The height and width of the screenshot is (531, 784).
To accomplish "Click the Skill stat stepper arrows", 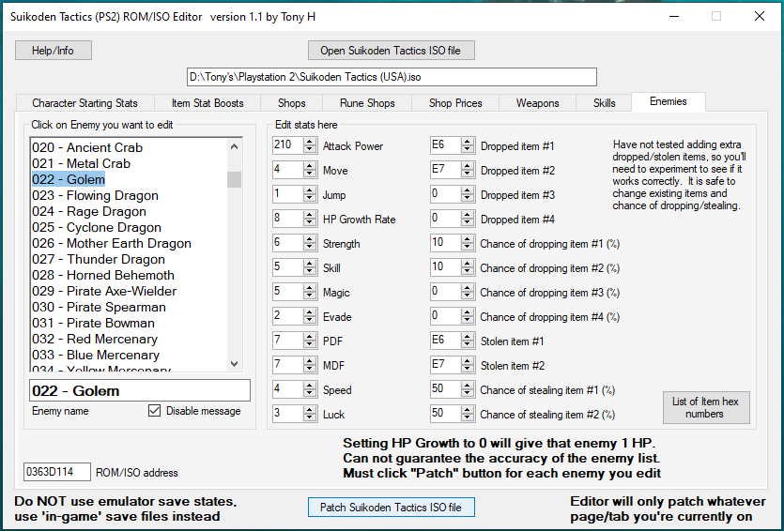I will click(310, 267).
